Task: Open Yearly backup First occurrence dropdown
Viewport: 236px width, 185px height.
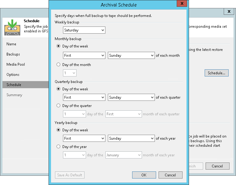Action: [84, 138]
